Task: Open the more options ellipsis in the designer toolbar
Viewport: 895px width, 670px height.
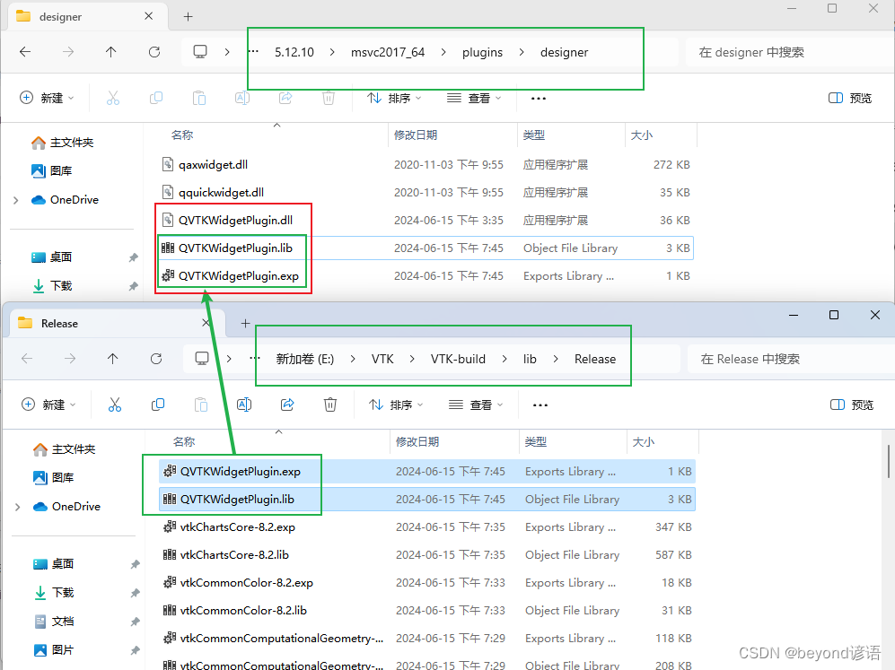Action: point(539,98)
